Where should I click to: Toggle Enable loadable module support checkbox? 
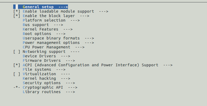click(x=16, y=11)
